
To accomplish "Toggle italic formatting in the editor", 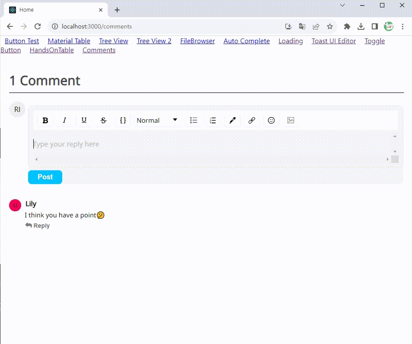I will pyautogui.click(x=64, y=121).
